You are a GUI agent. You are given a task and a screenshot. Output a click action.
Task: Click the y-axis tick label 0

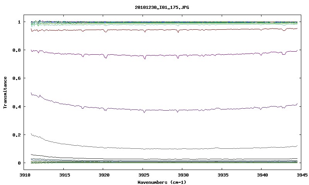[19, 163]
